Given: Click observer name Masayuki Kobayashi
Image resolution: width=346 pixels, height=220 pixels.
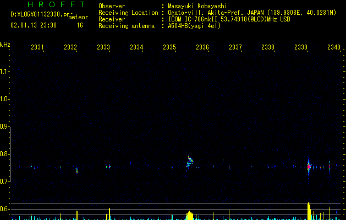Looking at the screenshot, I should tap(197, 6).
